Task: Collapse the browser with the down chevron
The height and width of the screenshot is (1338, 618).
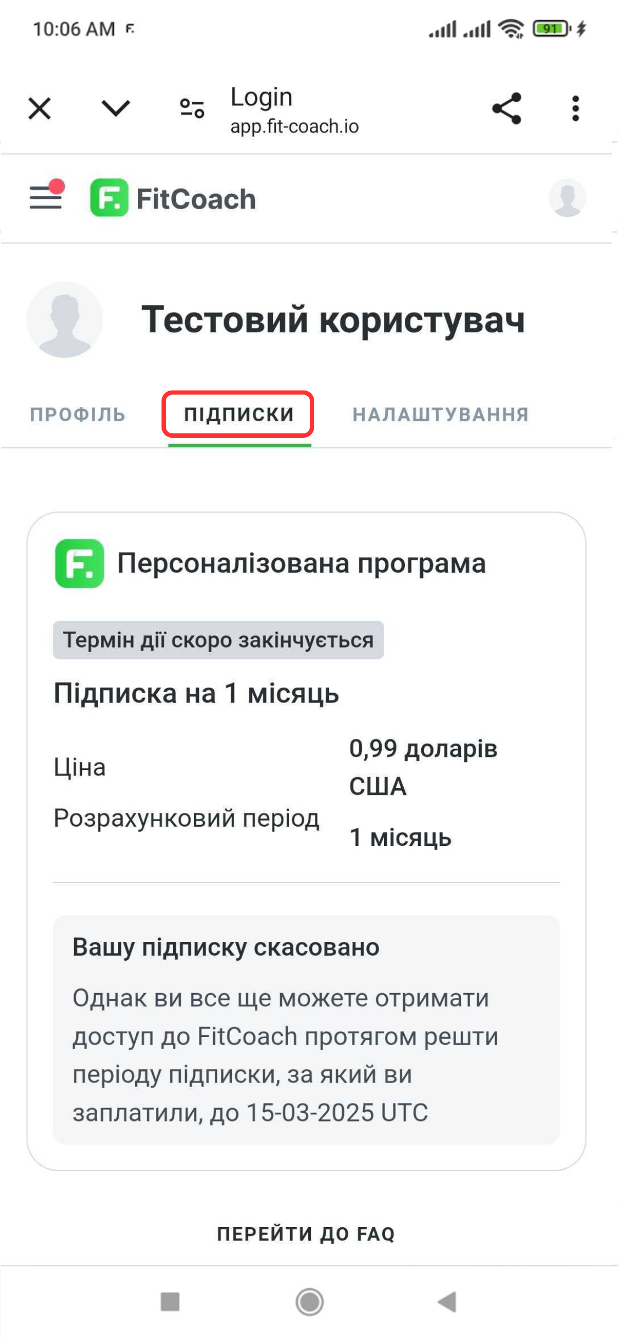Action: pos(115,108)
